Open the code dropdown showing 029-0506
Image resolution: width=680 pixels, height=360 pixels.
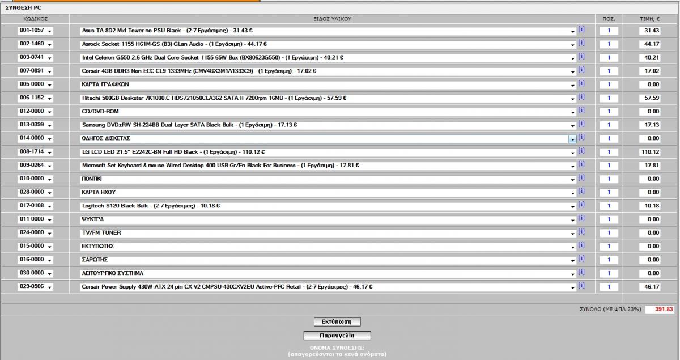(35, 287)
